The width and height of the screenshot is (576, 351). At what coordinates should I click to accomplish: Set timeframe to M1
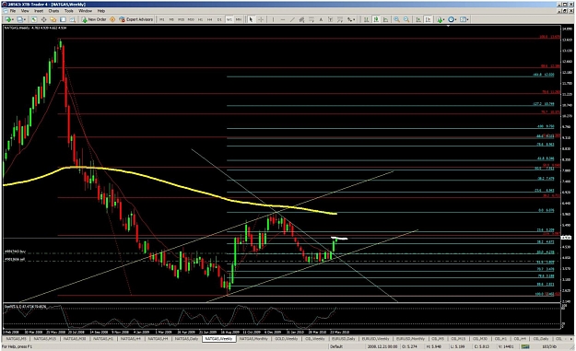(161, 19)
